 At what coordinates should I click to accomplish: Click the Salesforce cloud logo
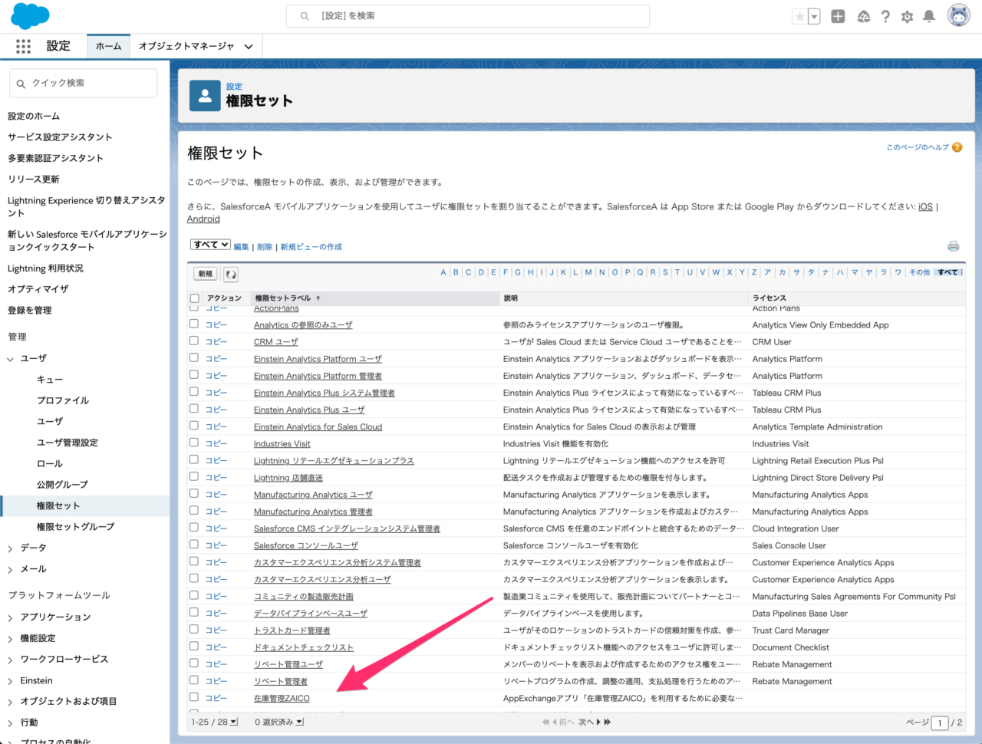pos(30,16)
